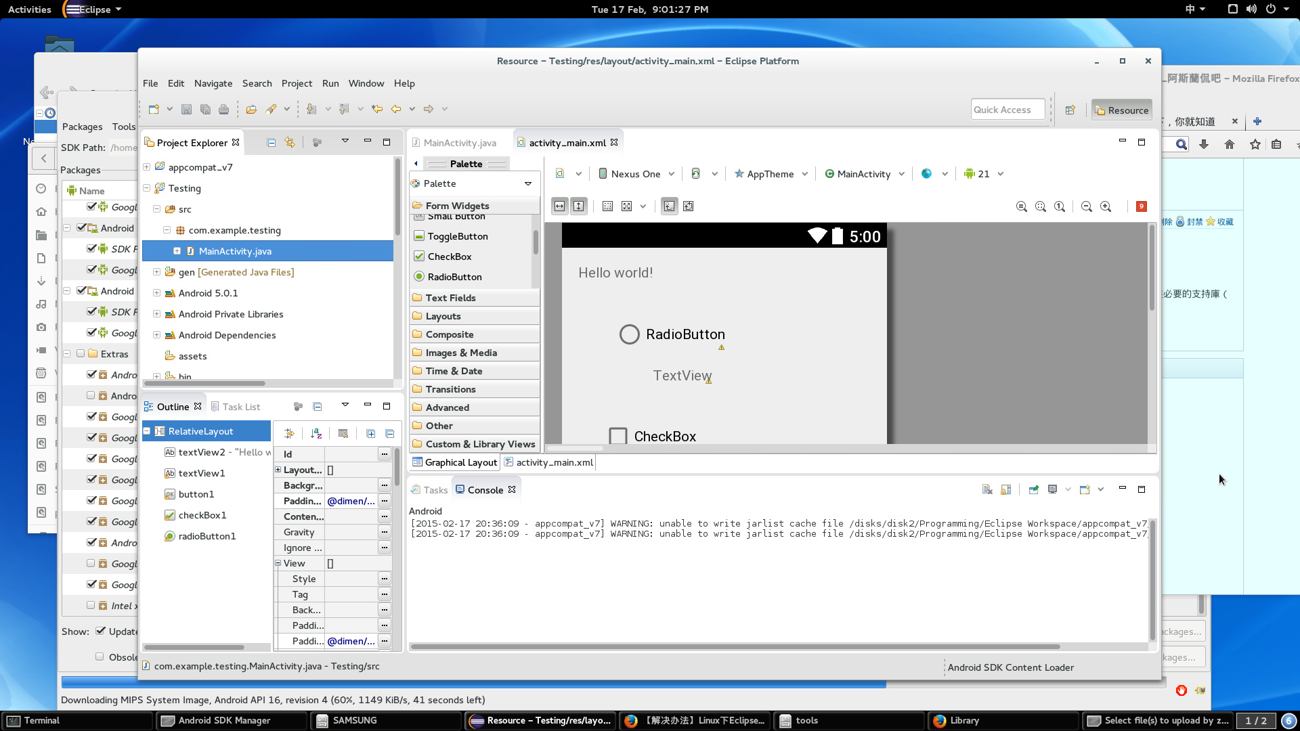This screenshot has height=731, width=1300.
Task: Click the Print icon in Eclipse toolbar
Action: click(223, 109)
